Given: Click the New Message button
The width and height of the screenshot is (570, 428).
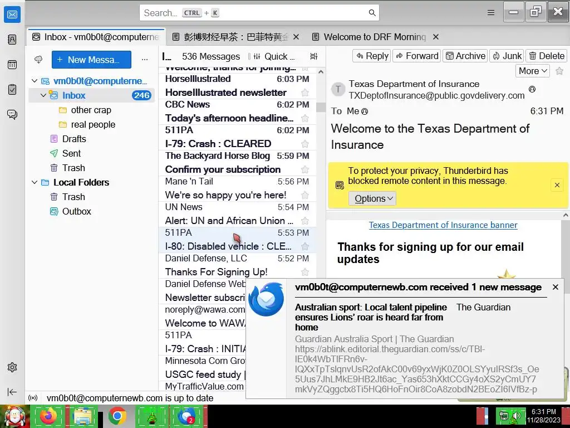Looking at the screenshot, I should [x=91, y=60].
